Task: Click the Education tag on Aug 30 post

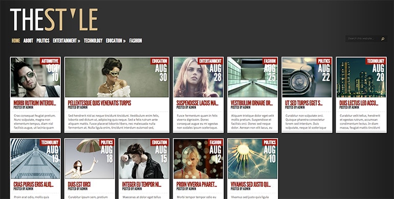Action: [160, 61]
